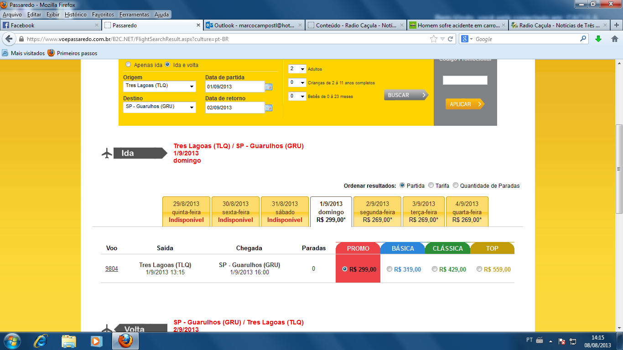Screen dimensions: 623x350
Task: Click the browser back arrow button
Action: pos(9,39)
